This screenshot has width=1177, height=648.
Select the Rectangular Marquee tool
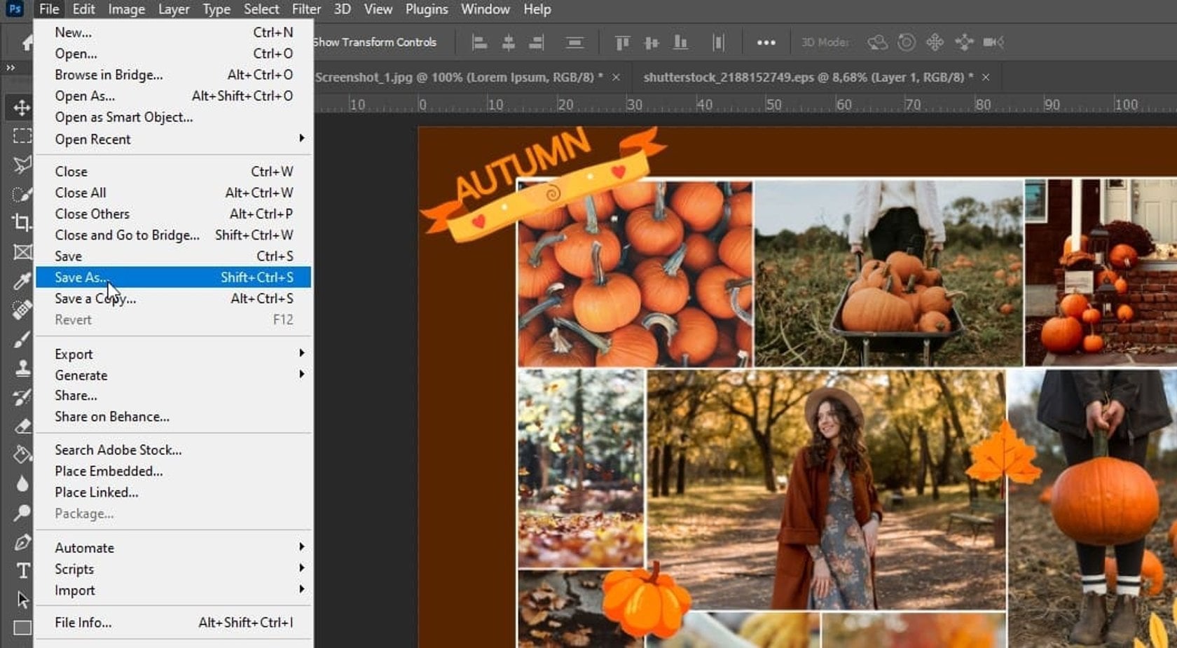point(22,136)
